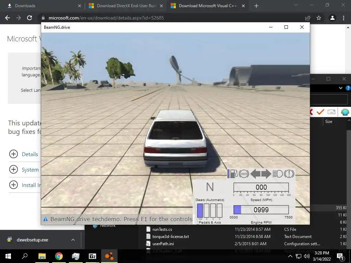Viewport: 351px width, 263px height.
Task: Go back in Chrome
Action: pyautogui.click(x=8, y=18)
